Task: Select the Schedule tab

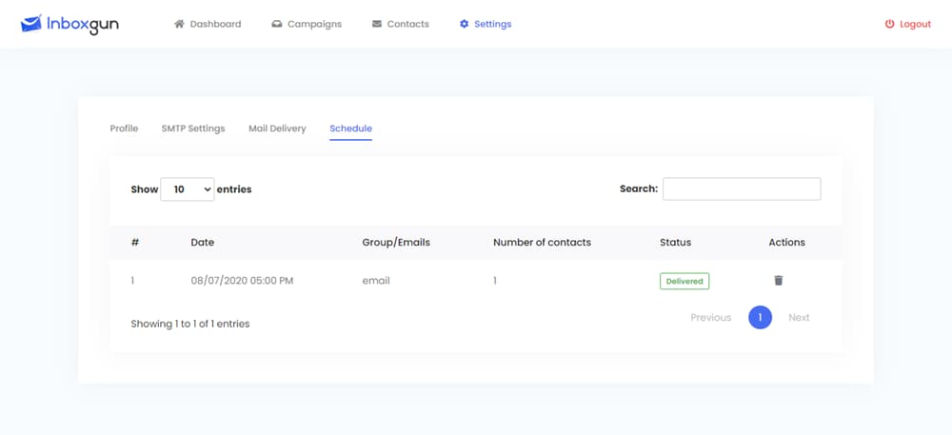Action: (x=351, y=129)
